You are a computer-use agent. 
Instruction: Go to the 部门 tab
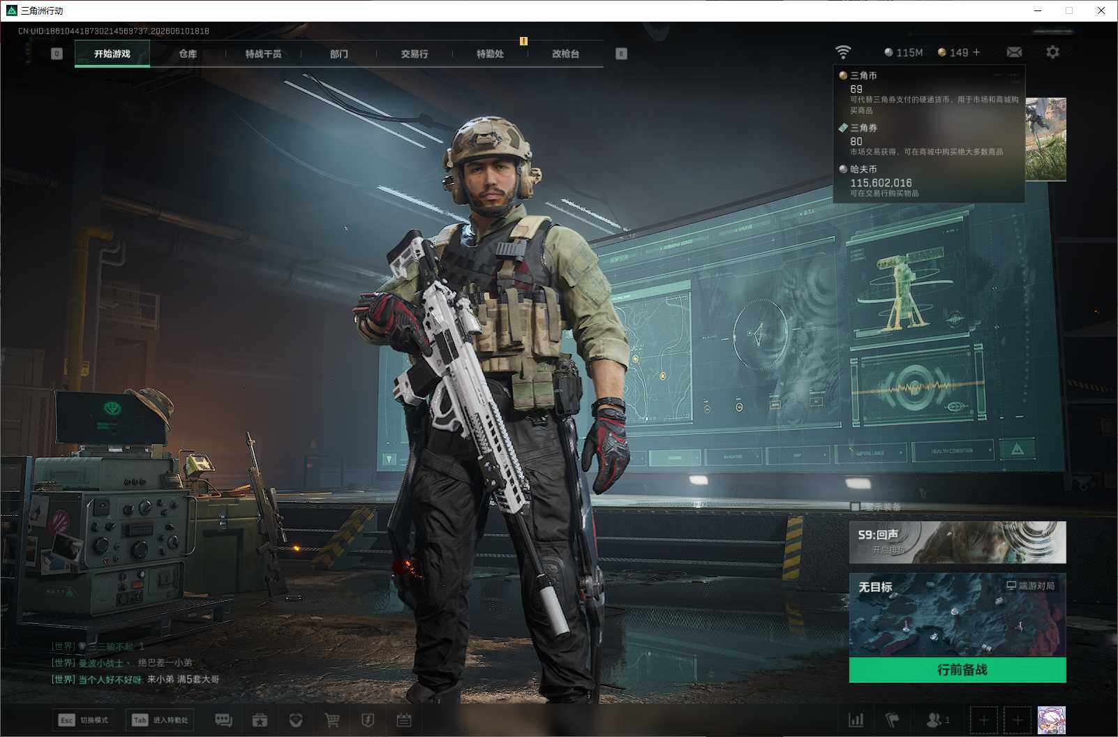click(x=339, y=54)
